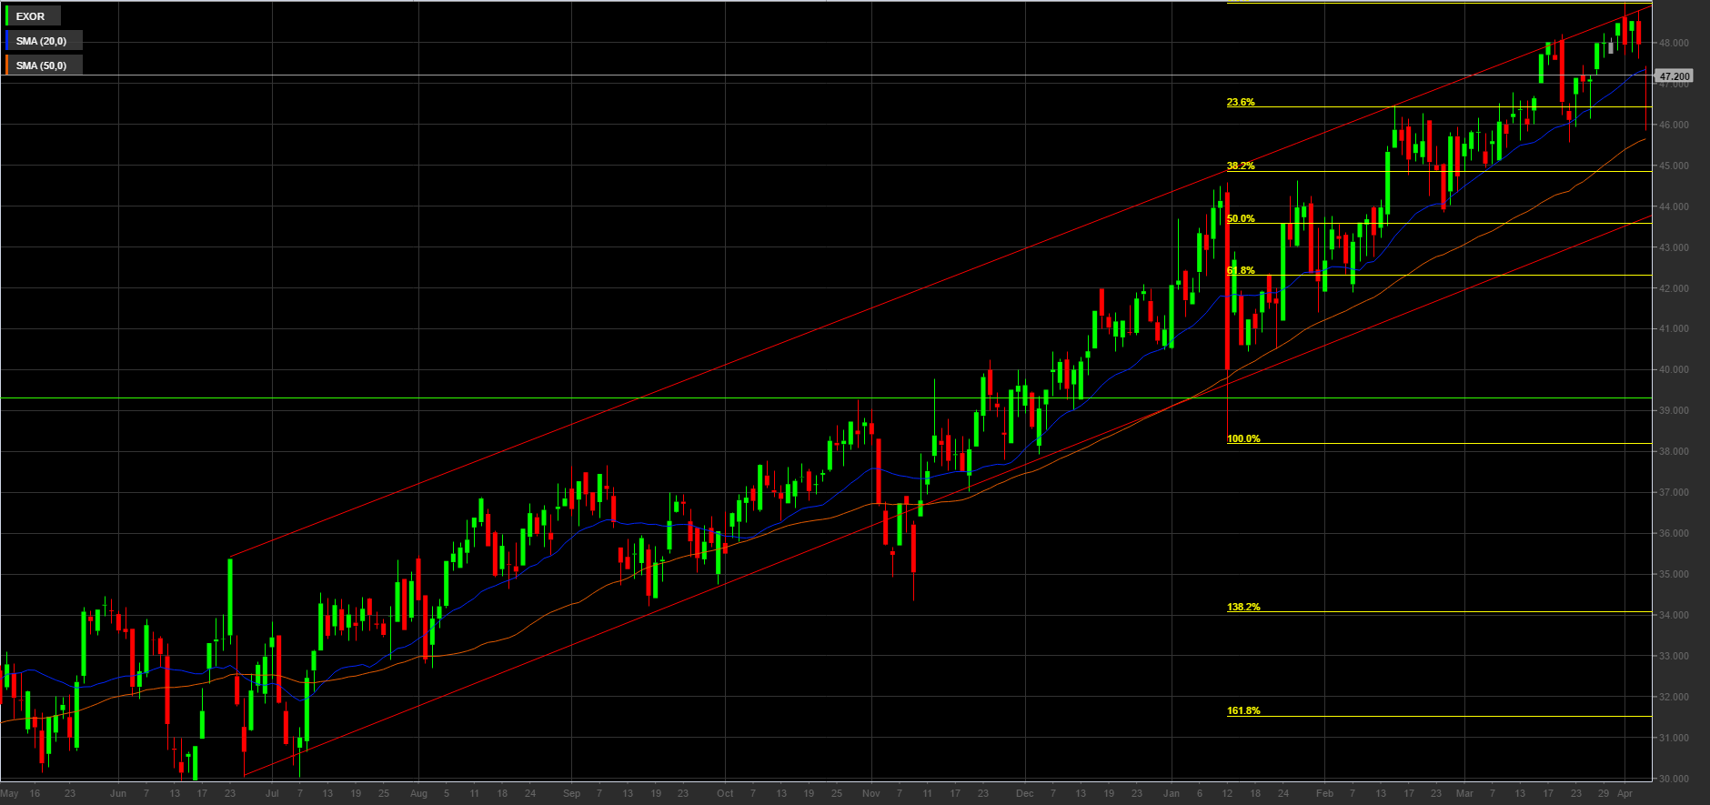This screenshot has width=1710, height=805.
Task: Click the Jan label on the time axis
Action: coord(1171,793)
